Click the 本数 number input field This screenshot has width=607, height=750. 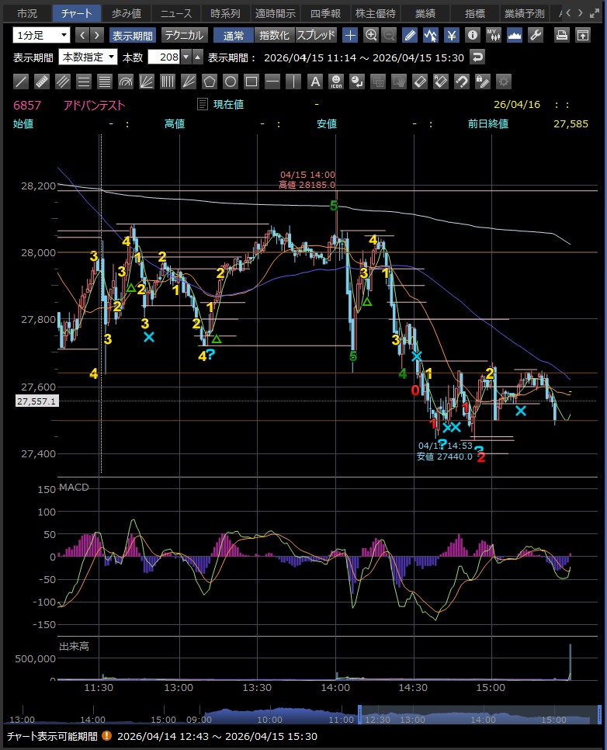(x=163, y=57)
